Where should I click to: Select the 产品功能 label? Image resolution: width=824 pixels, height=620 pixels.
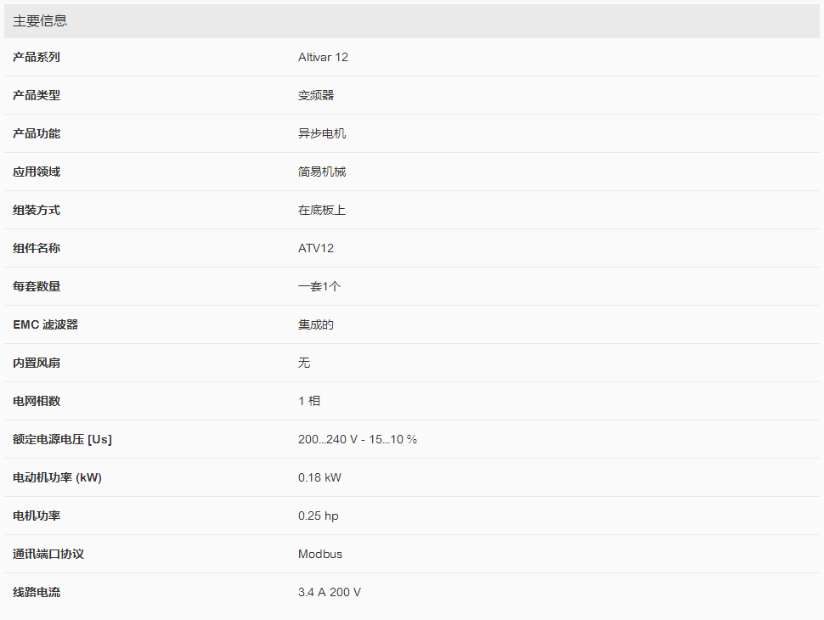click(x=37, y=134)
